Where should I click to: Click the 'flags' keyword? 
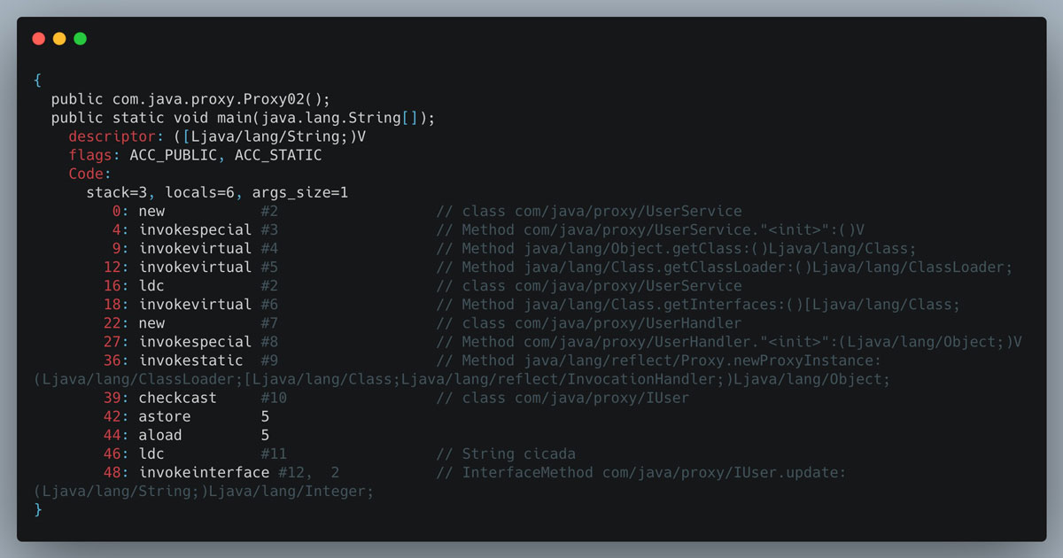[89, 155]
